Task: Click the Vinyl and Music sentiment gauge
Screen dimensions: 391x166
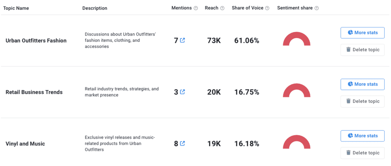Action: (296, 142)
